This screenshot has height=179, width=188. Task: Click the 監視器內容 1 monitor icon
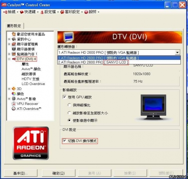14,54
